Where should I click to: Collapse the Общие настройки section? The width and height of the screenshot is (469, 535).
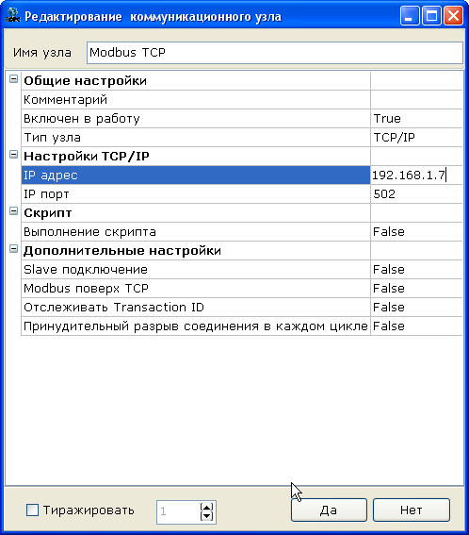point(13,79)
